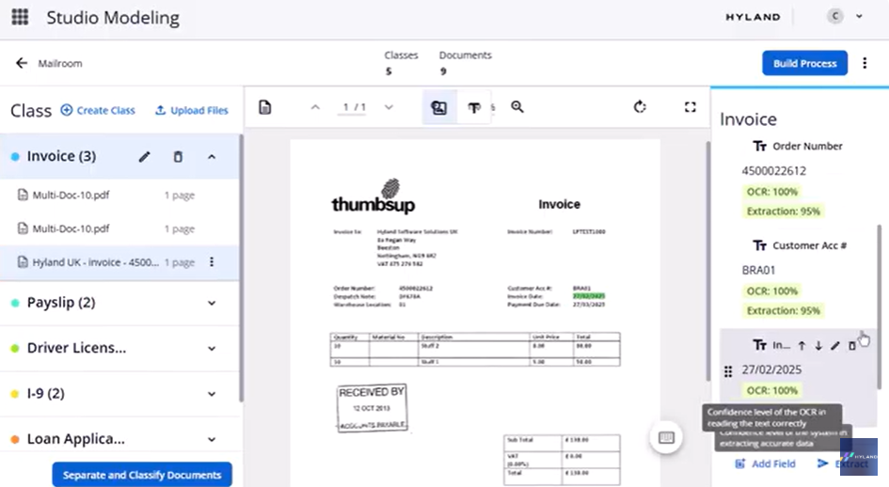The width and height of the screenshot is (889, 487).
Task: Open the user avatar circle
Action: 834,16
